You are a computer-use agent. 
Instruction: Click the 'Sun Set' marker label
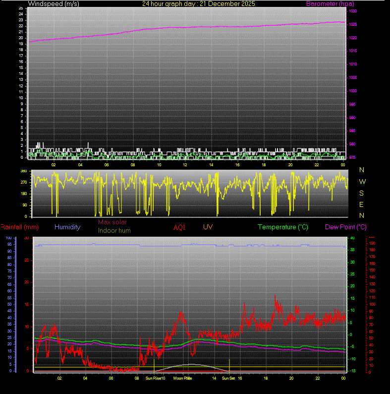228,378
